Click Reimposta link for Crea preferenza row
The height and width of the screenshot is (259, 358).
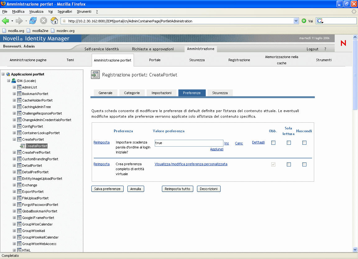click(x=102, y=164)
